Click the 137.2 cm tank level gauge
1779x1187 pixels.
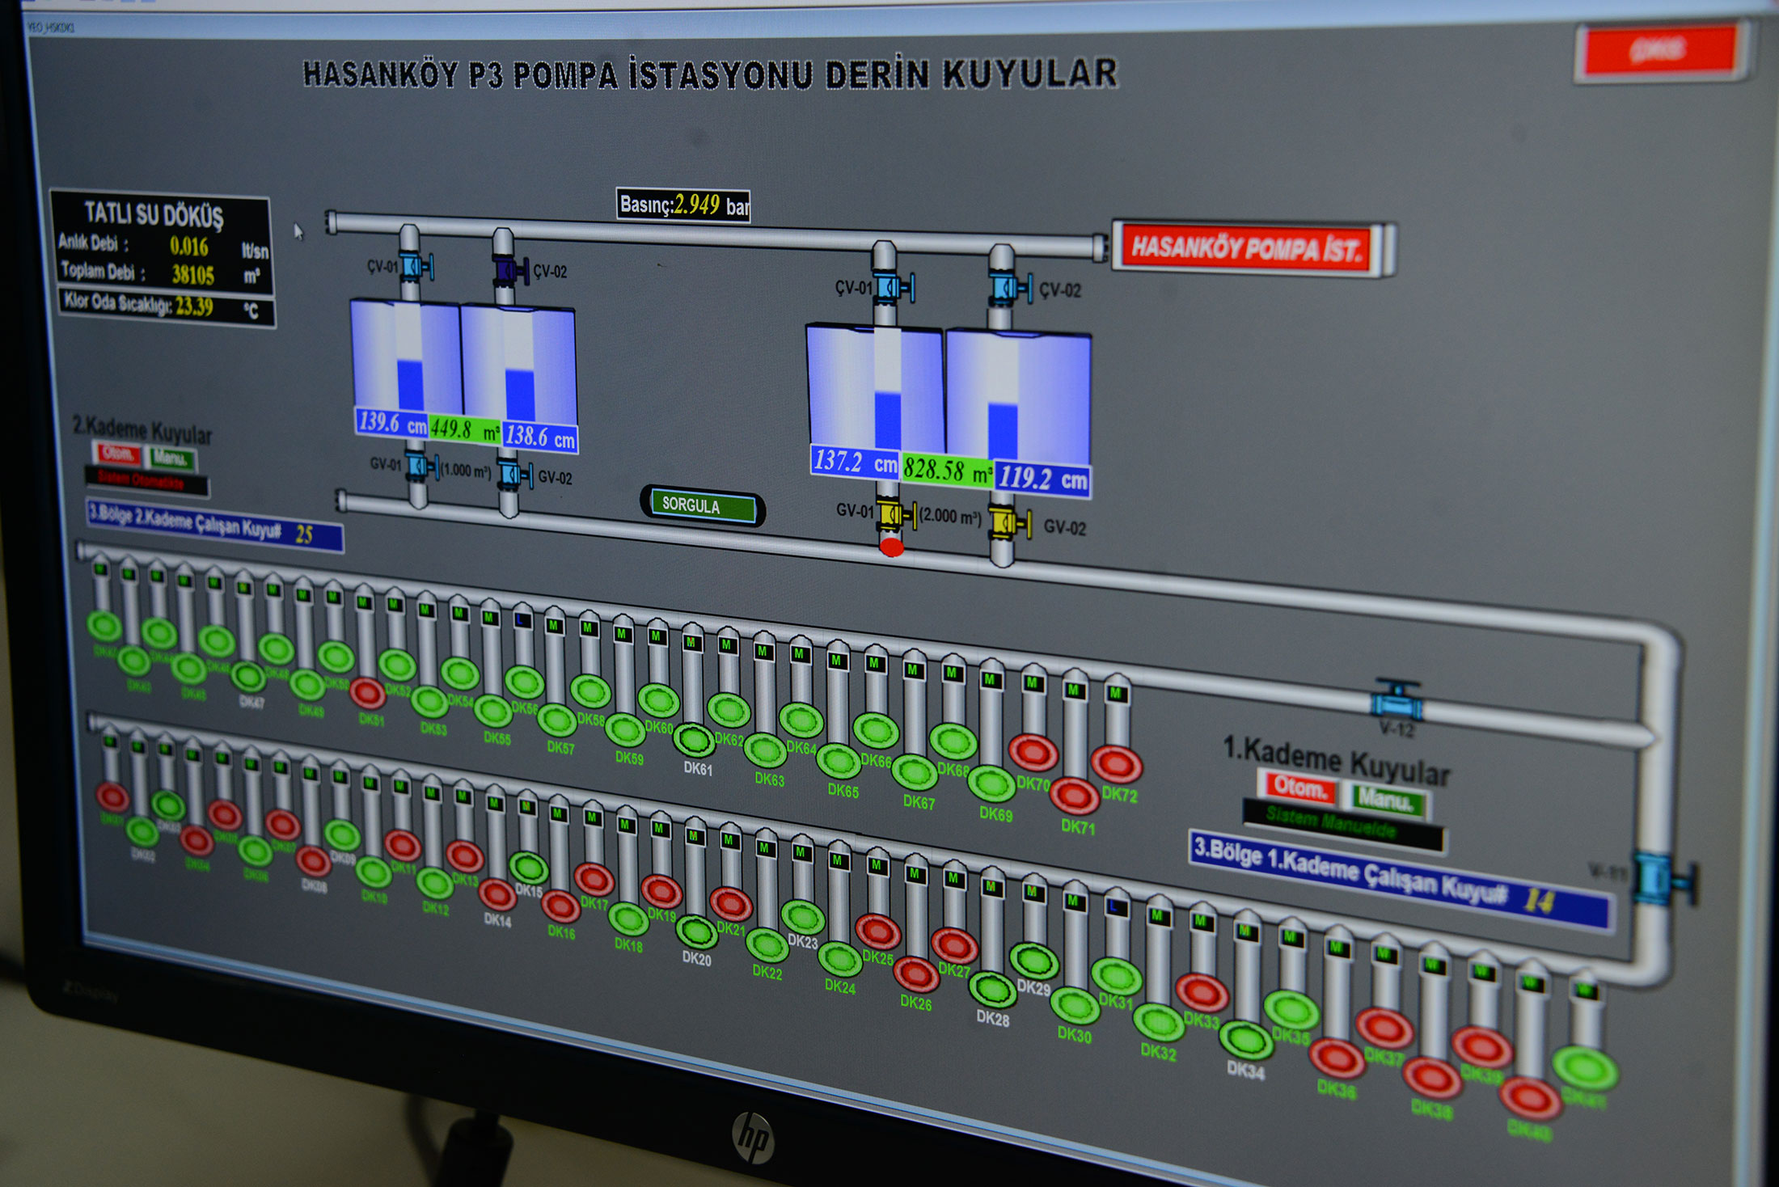point(855,462)
